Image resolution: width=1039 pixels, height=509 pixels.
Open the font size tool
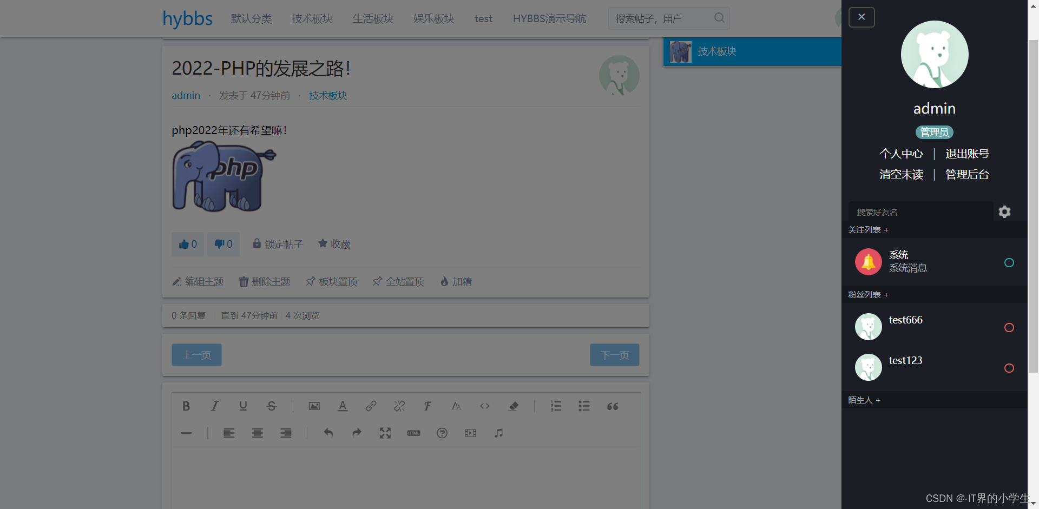[456, 406]
